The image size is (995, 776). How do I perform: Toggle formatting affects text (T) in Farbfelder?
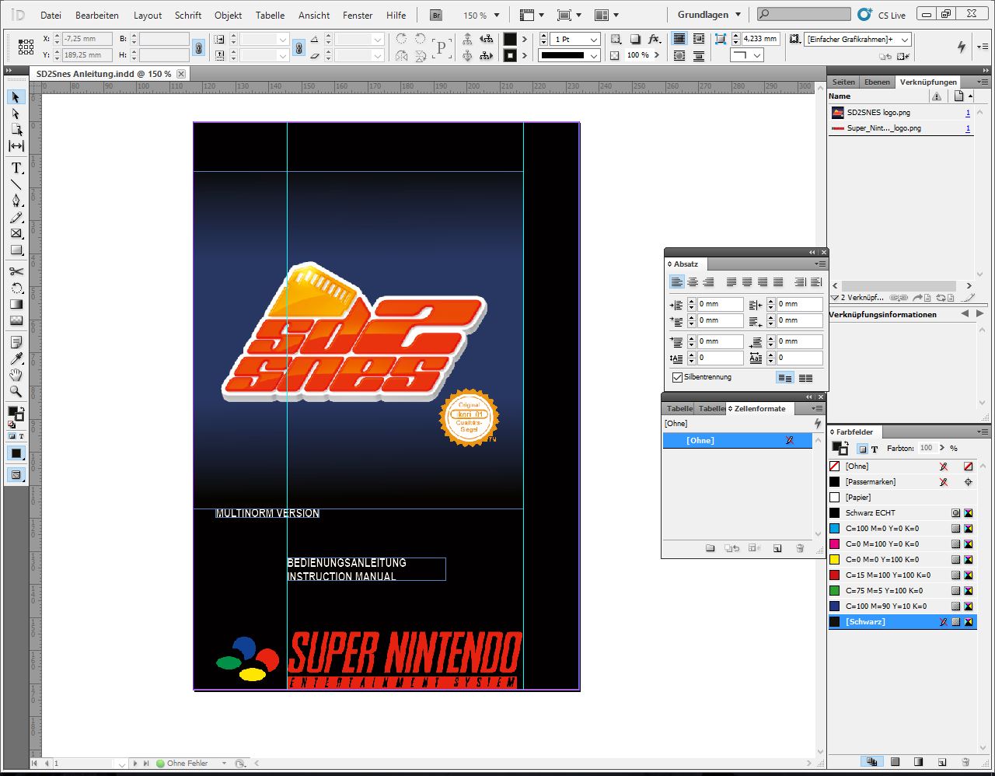tap(875, 449)
